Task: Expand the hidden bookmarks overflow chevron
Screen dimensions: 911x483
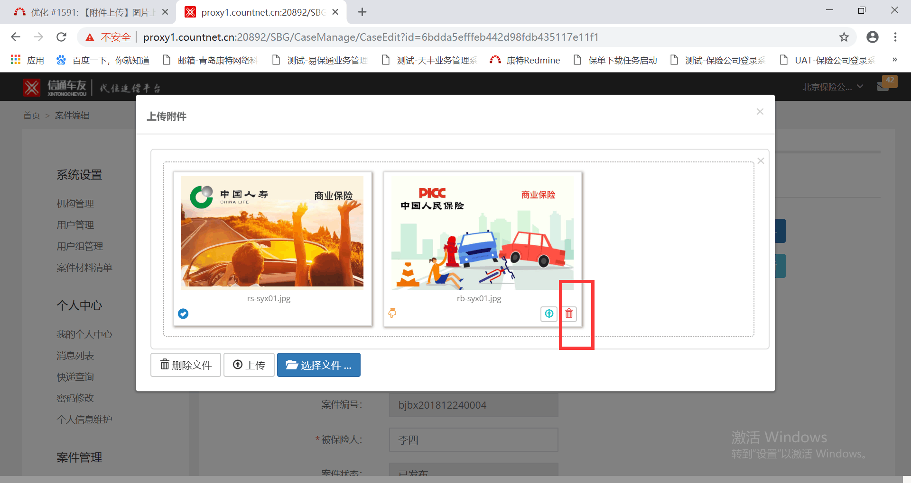Action: point(894,60)
